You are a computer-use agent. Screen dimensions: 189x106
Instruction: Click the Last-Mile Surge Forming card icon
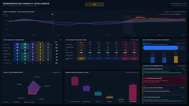[x=145, y=88]
